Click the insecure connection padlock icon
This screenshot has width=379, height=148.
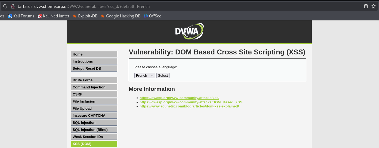click(x=12, y=6)
